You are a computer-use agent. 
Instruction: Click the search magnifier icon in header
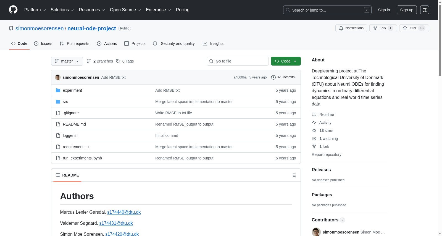coord(288,10)
